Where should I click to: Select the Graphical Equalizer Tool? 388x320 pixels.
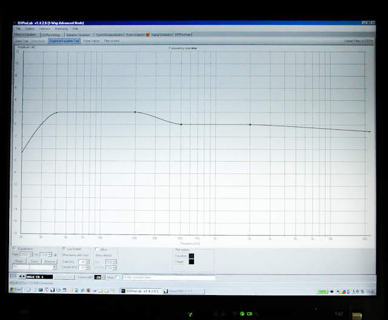click(x=64, y=41)
